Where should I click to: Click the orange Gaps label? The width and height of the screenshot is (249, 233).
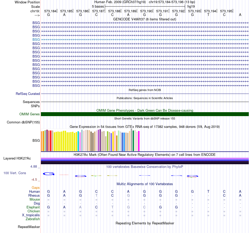point(36,188)
